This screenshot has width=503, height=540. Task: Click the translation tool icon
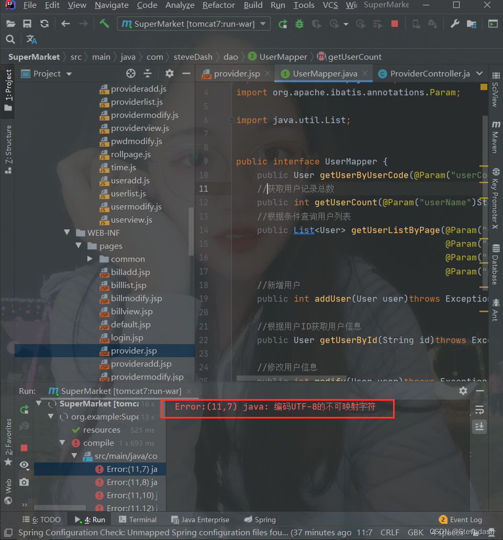coord(31,40)
